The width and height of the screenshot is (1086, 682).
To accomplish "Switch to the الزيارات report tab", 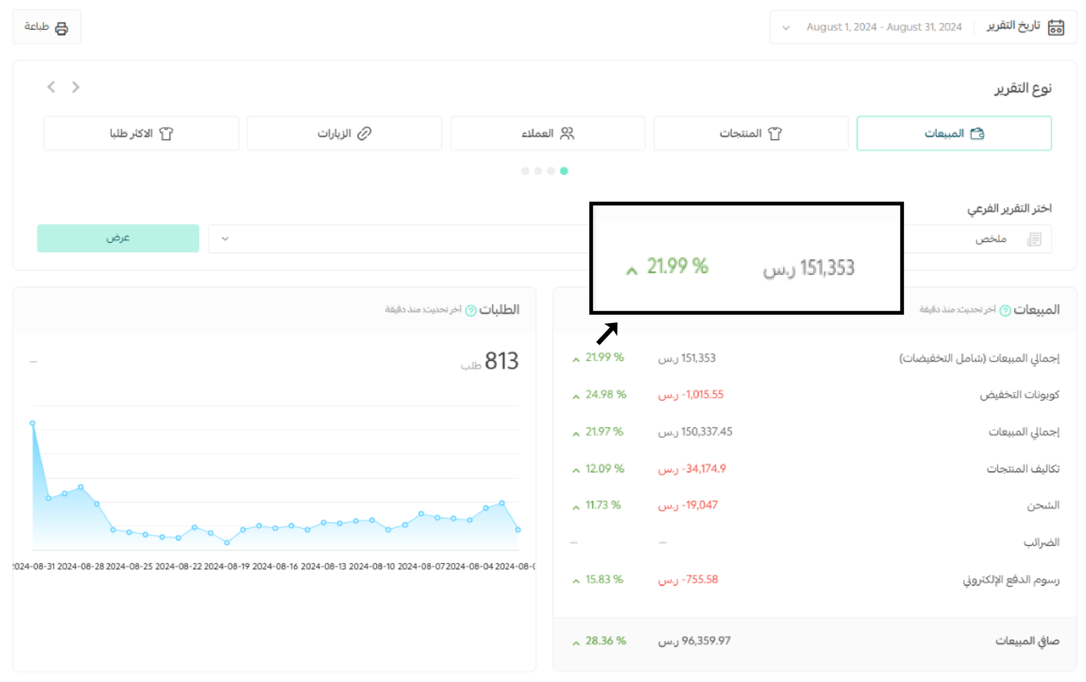I will point(344,134).
